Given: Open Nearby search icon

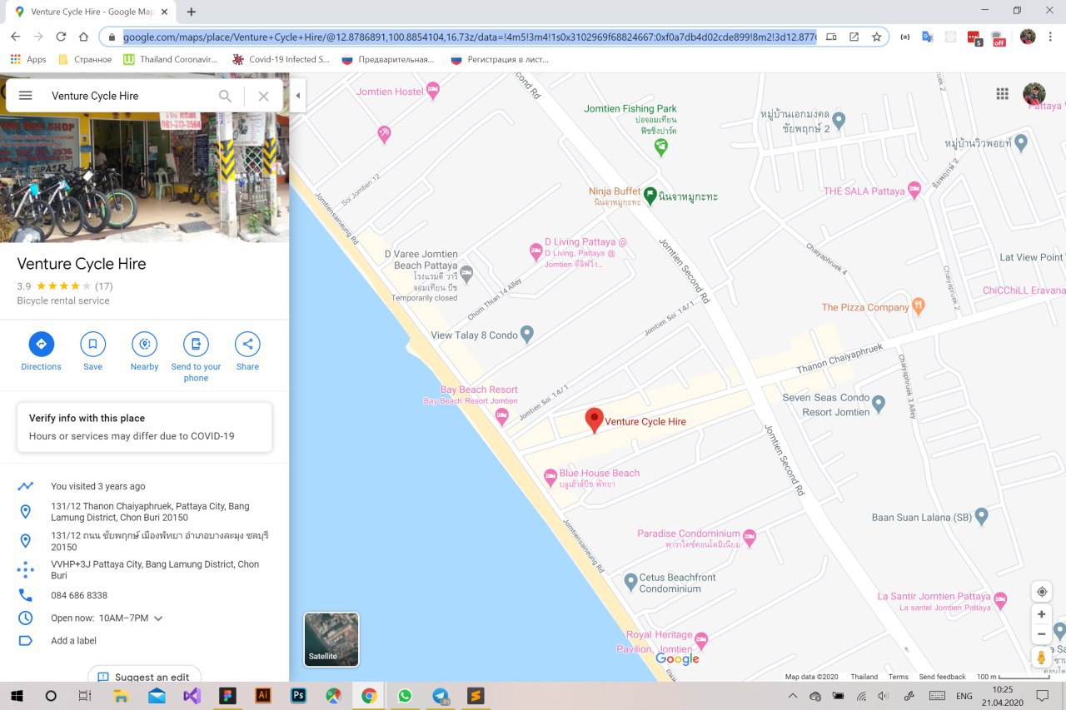Looking at the screenshot, I should click(144, 344).
